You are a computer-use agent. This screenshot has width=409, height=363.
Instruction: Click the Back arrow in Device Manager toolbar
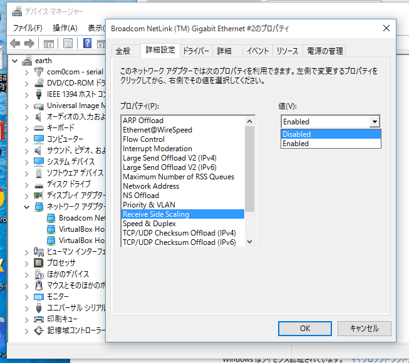(x=15, y=43)
